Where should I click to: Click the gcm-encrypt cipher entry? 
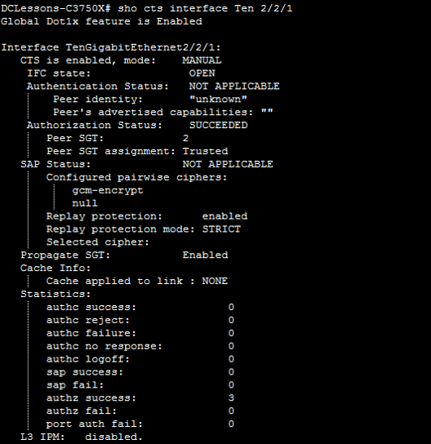(x=108, y=190)
